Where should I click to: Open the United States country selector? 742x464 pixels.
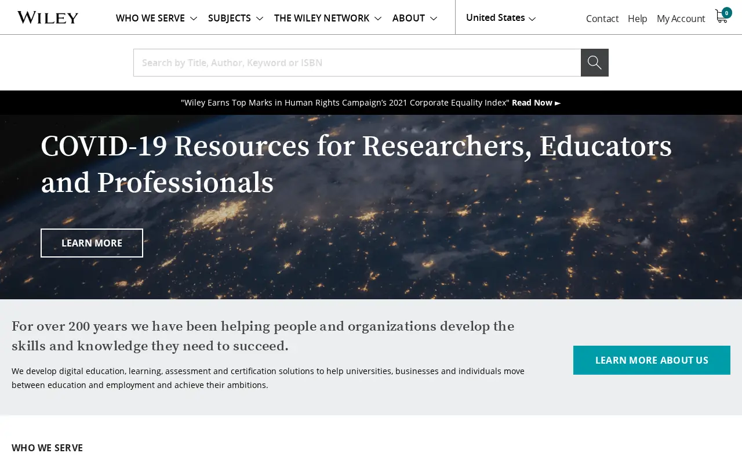point(501,18)
